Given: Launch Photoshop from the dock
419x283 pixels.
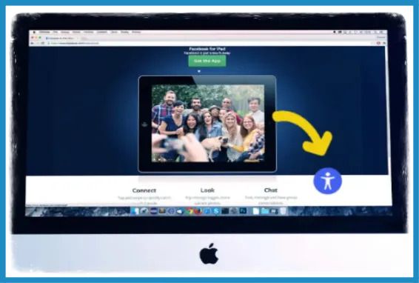Looking at the screenshot, I should coord(243,211).
